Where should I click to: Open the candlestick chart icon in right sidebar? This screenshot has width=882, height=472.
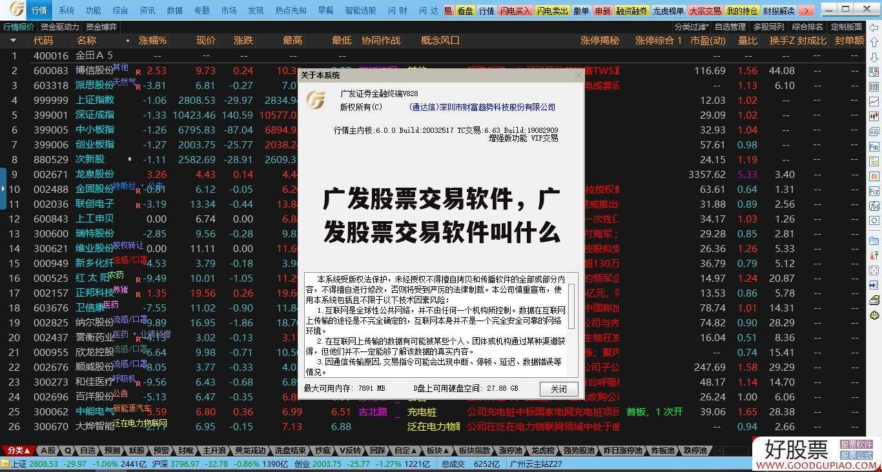click(x=874, y=117)
